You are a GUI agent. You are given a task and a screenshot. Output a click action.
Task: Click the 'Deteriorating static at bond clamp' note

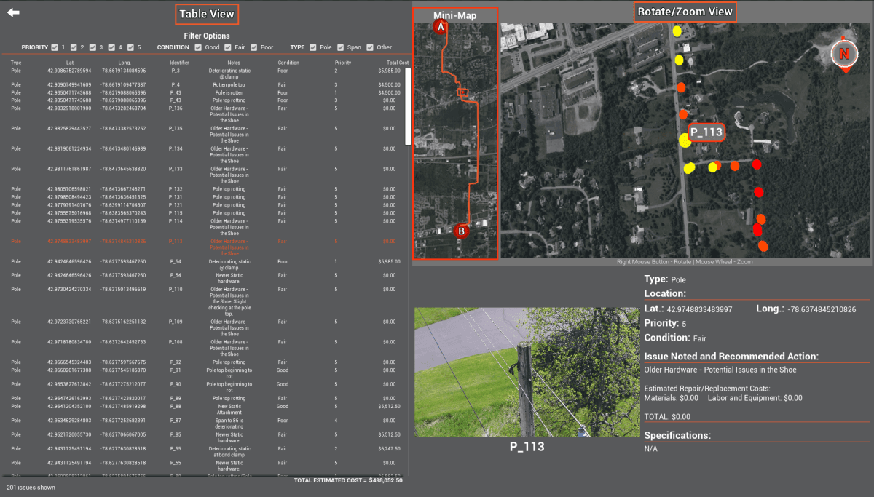click(229, 451)
